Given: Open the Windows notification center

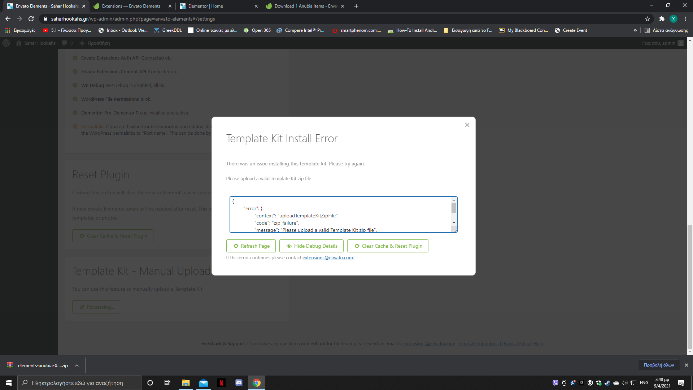Looking at the screenshot, I should point(681,383).
